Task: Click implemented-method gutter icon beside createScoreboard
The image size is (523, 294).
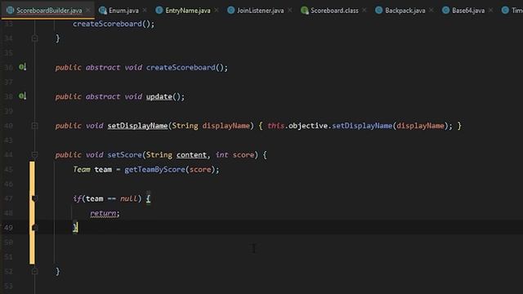Action: [x=22, y=67]
